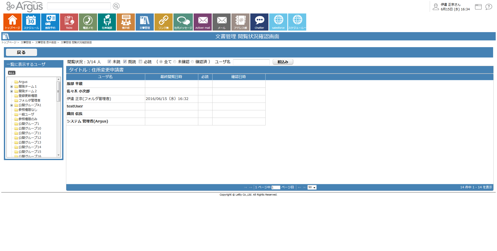The height and width of the screenshot is (251, 497).
Task: Open the 施設予約 facility reservation icon
Action: click(x=50, y=22)
